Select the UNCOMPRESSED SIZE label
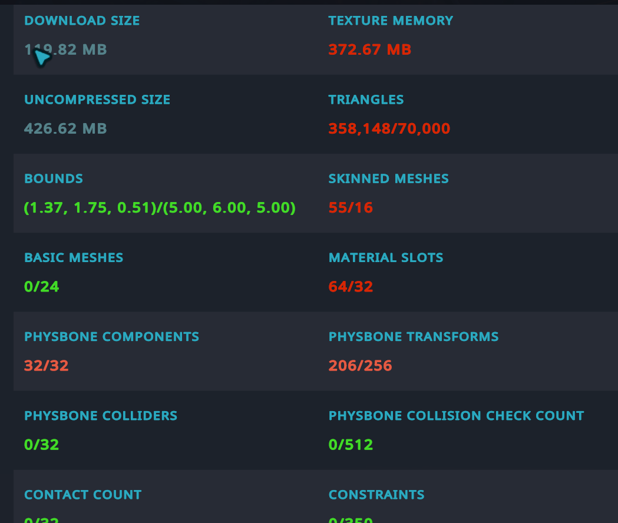618x523 pixels. click(97, 100)
